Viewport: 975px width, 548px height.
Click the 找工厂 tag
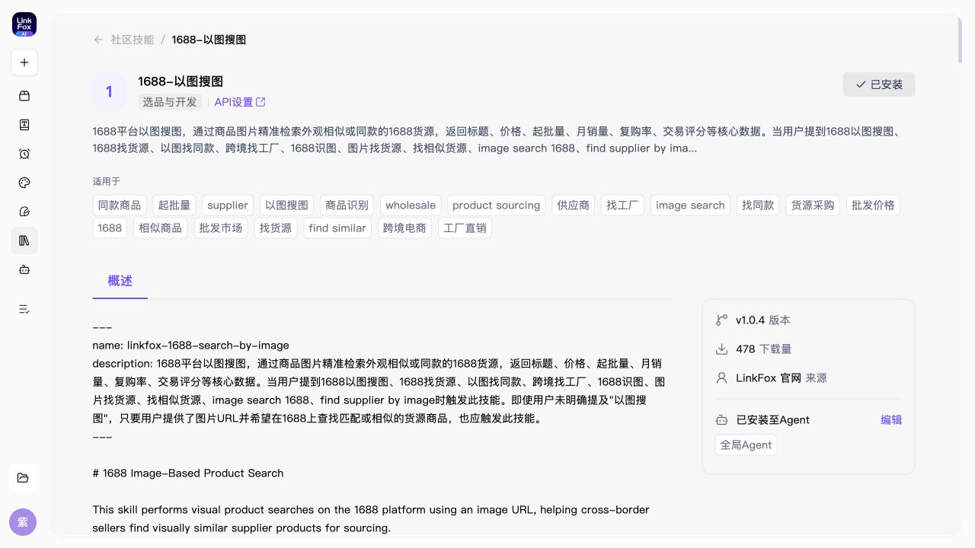click(622, 205)
